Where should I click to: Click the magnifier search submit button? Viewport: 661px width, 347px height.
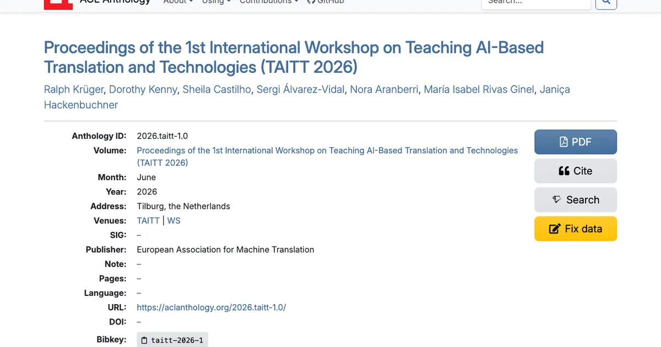606,3
